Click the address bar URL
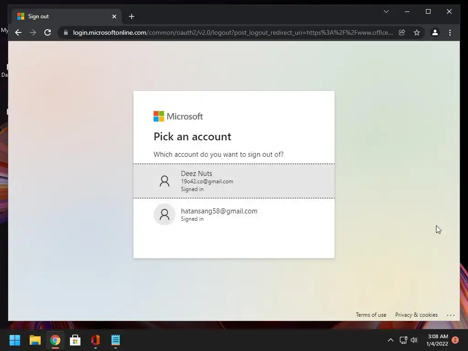The height and width of the screenshot is (351, 468). 233,32
